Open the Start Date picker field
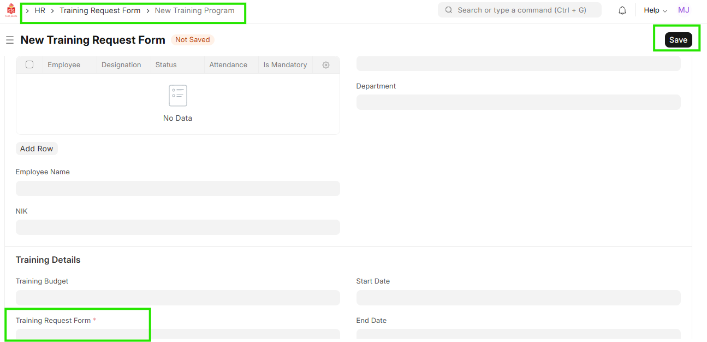Image resolution: width=707 pixels, height=342 pixels. coord(518,298)
